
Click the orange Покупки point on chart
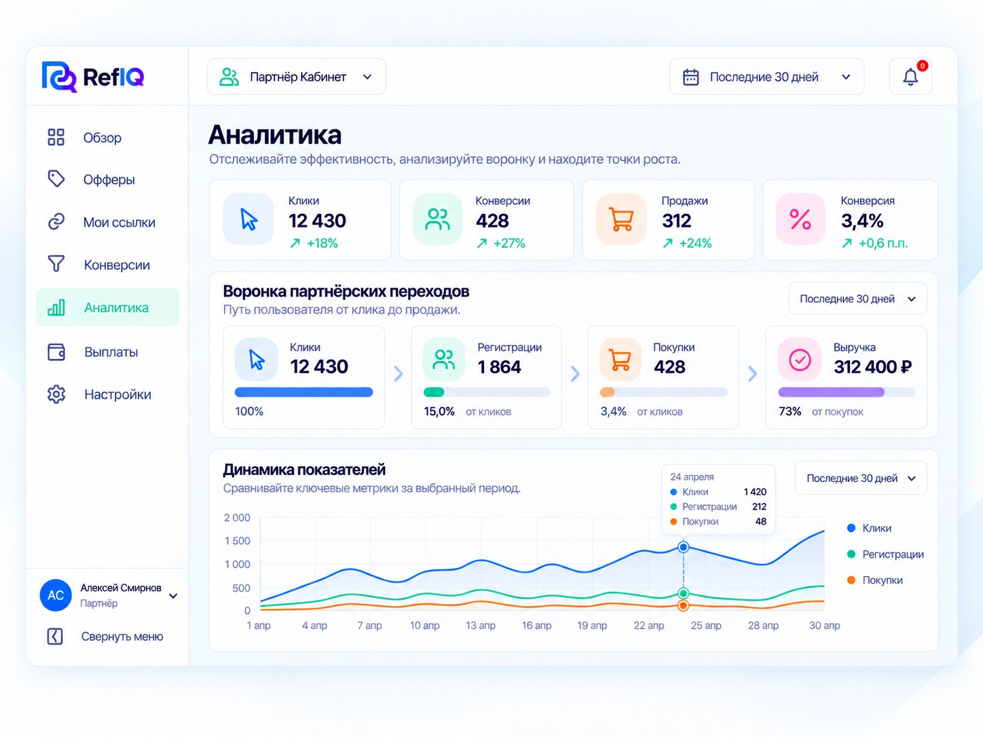point(684,605)
